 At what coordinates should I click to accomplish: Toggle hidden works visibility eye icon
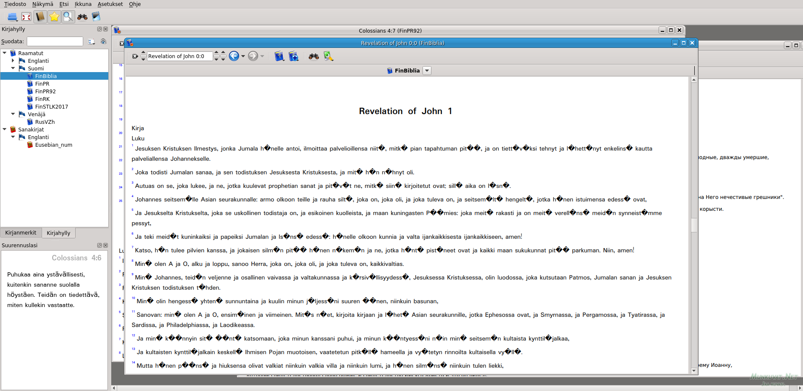pyautogui.click(x=103, y=42)
